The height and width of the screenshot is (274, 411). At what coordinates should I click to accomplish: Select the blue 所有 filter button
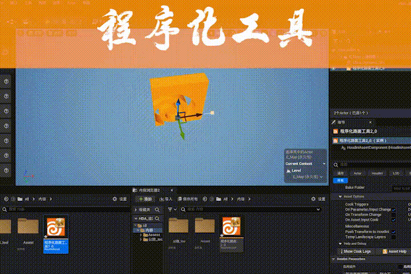coord(340,180)
